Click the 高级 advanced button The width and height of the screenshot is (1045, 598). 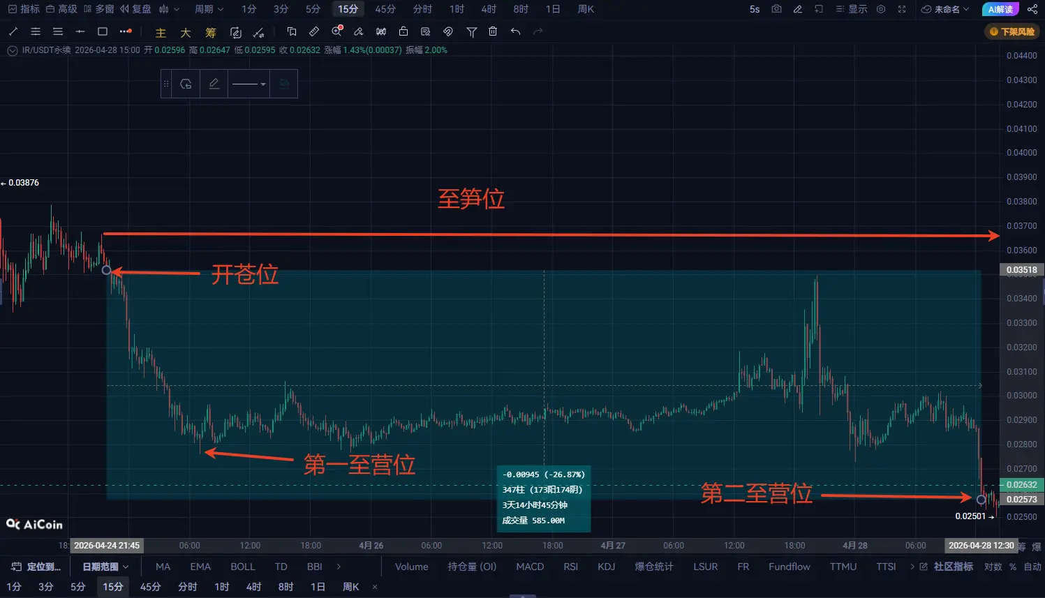click(61, 9)
